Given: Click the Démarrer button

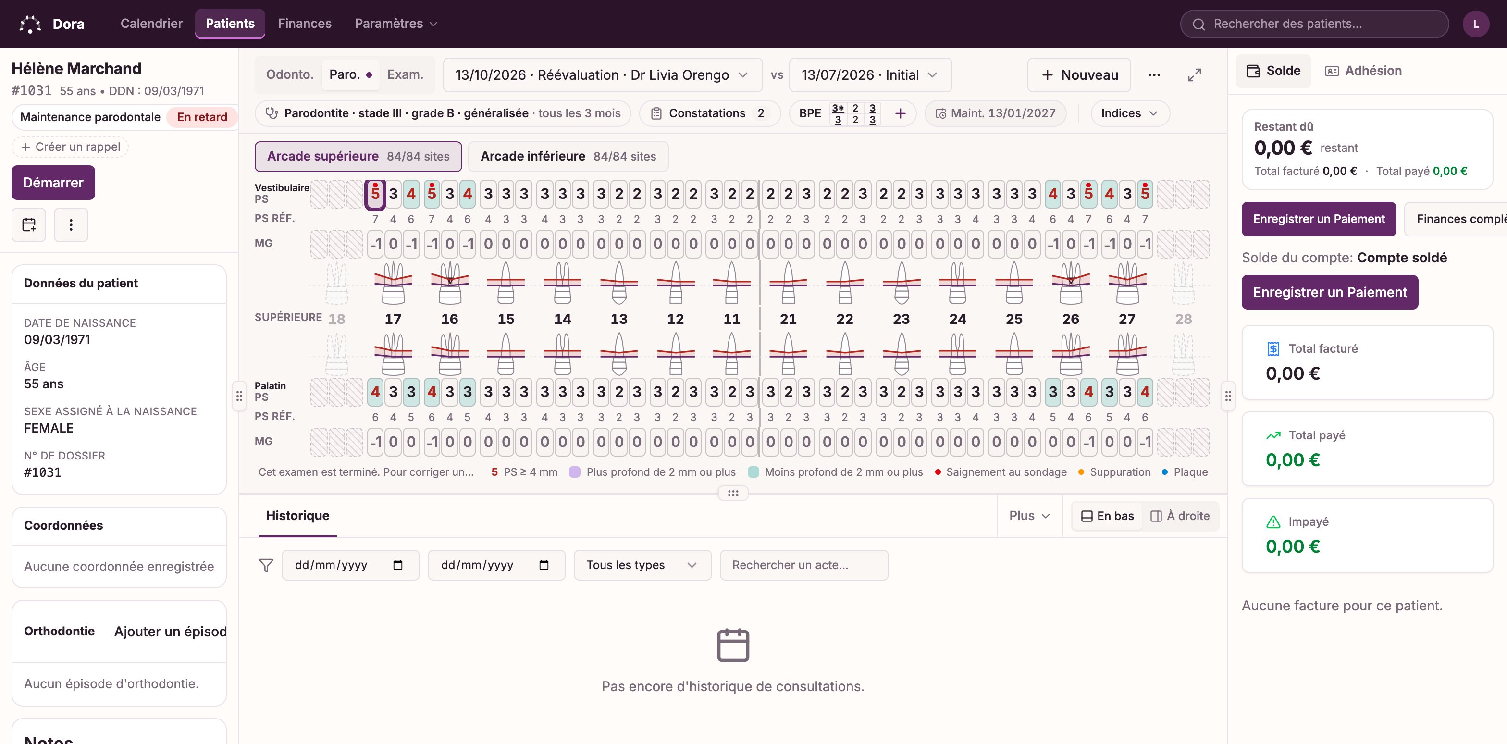Looking at the screenshot, I should 53,183.
